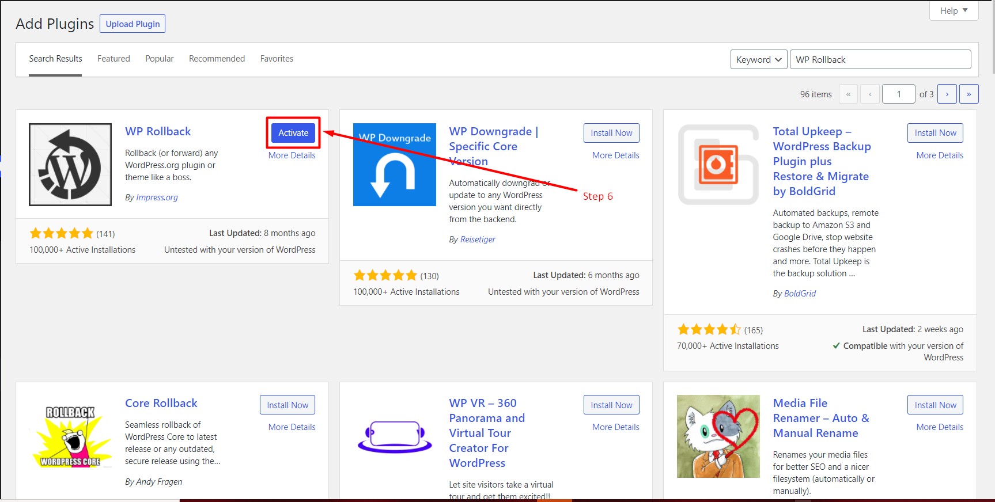995x502 pixels.
Task: Activate the WP Rollback plugin
Action: (293, 133)
